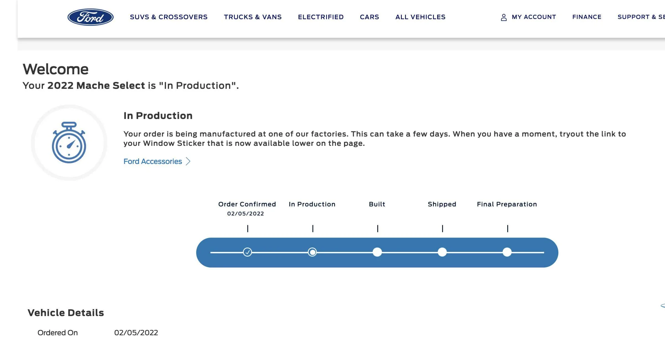The height and width of the screenshot is (341, 665).
Task: Open SUVs & Crossovers menu
Action: (x=168, y=17)
